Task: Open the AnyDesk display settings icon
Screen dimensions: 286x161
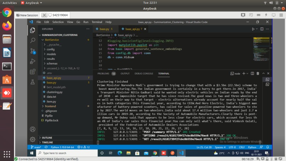Action: pyautogui.click(x=274, y=15)
